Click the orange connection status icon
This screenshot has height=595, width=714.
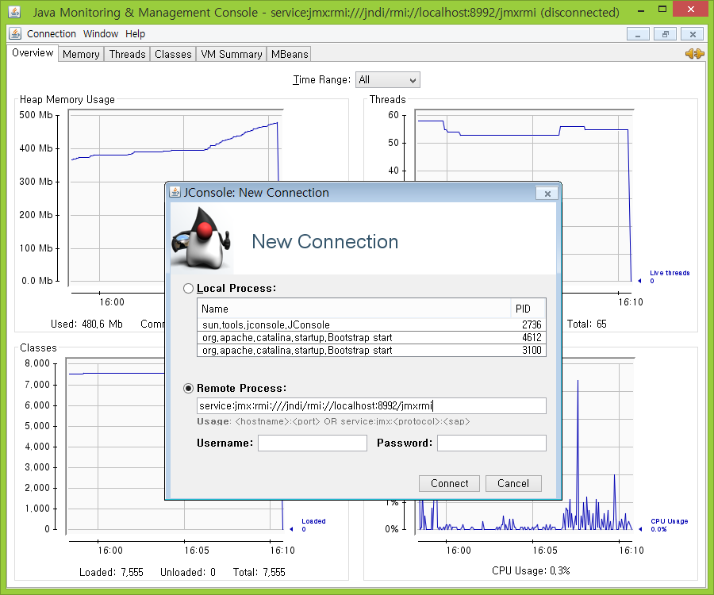[x=694, y=54]
